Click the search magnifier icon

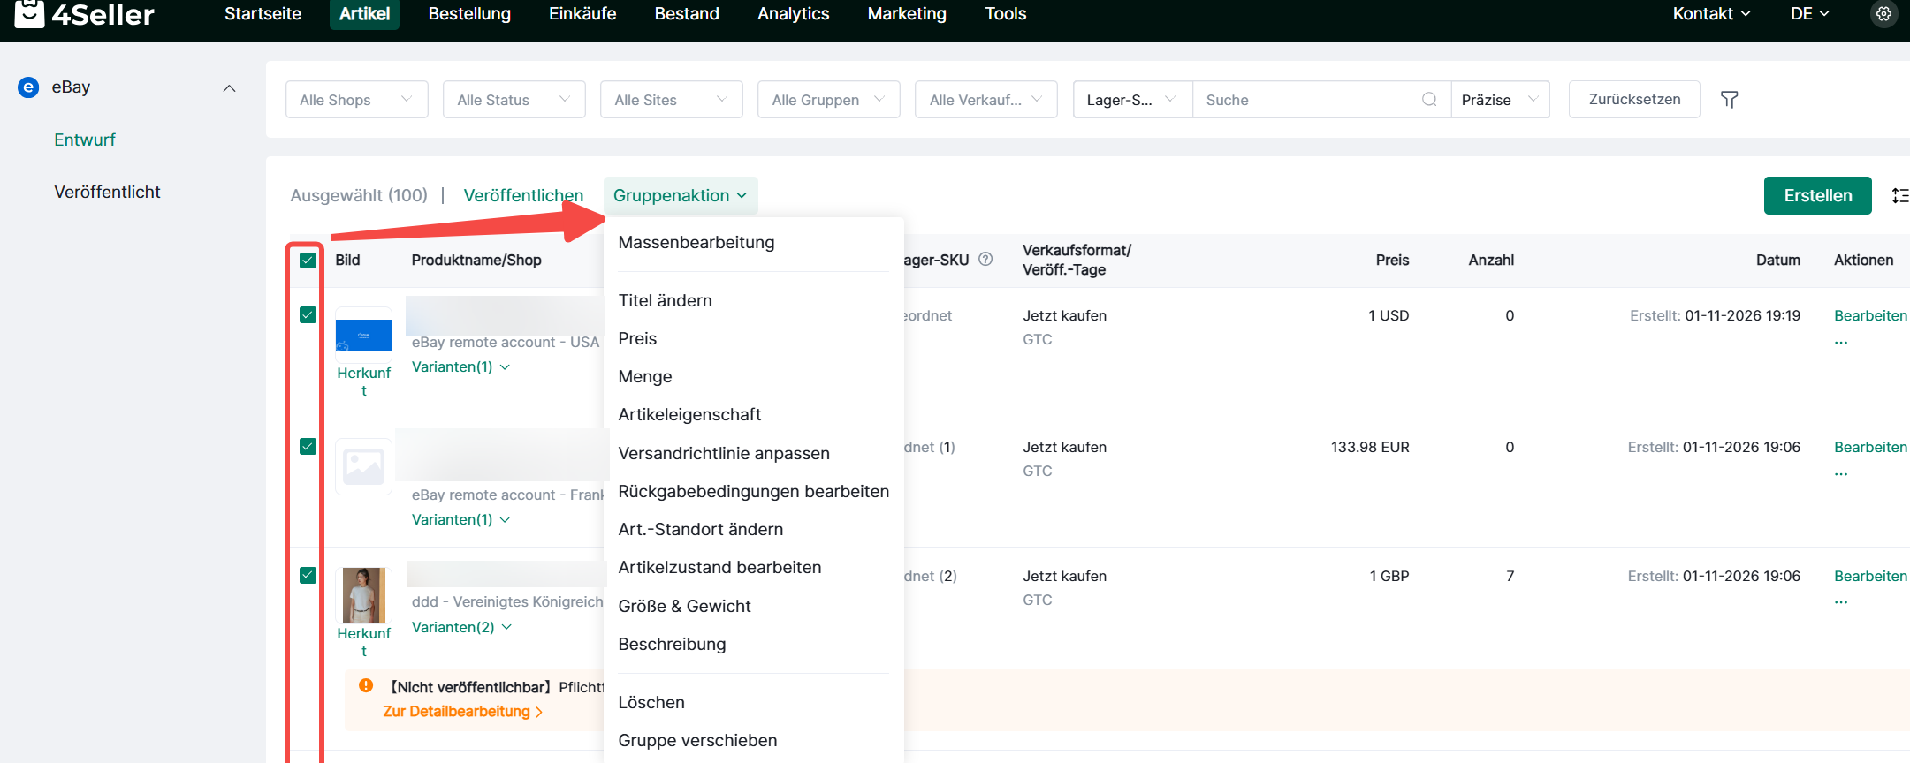pyautogui.click(x=1428, y=100)
